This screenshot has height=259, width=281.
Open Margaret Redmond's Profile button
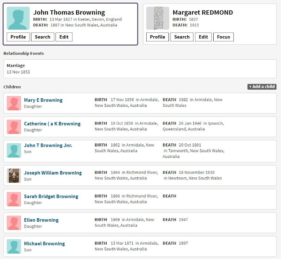[157, 37]
